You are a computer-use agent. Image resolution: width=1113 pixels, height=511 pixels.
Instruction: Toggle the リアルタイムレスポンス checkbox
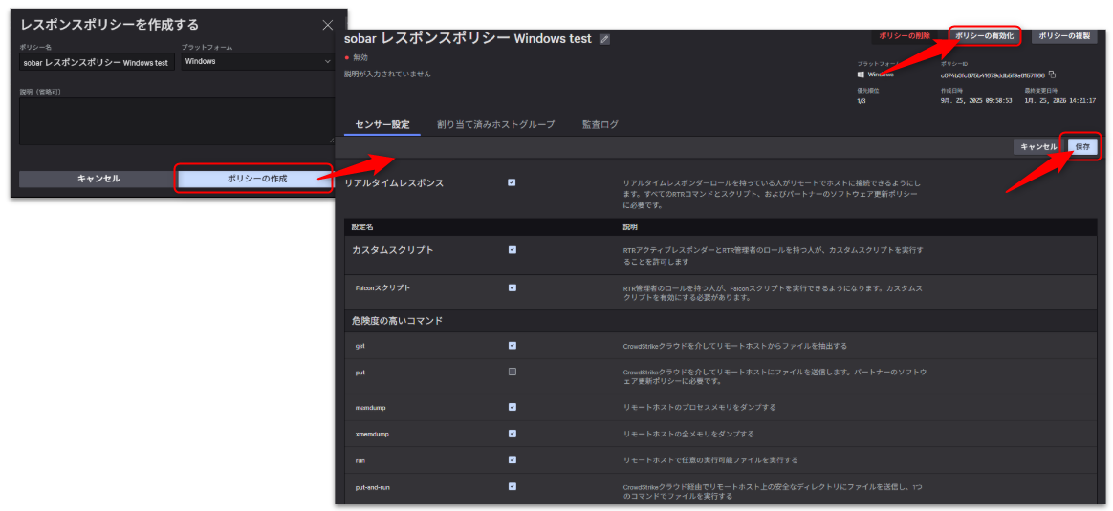[x=513, y=182]
